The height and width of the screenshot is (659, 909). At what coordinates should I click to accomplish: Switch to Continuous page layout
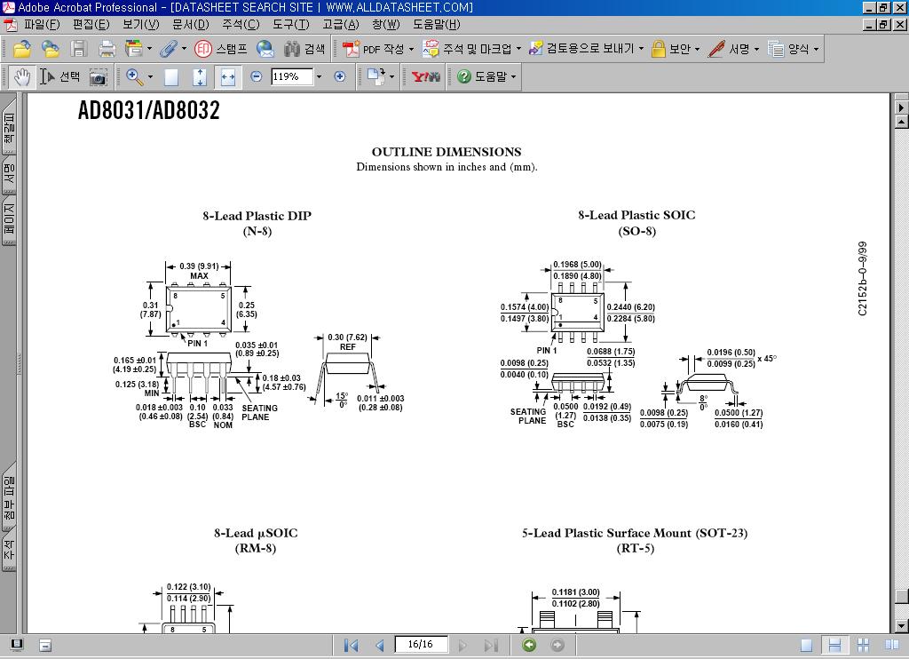(x=834, y=645)
